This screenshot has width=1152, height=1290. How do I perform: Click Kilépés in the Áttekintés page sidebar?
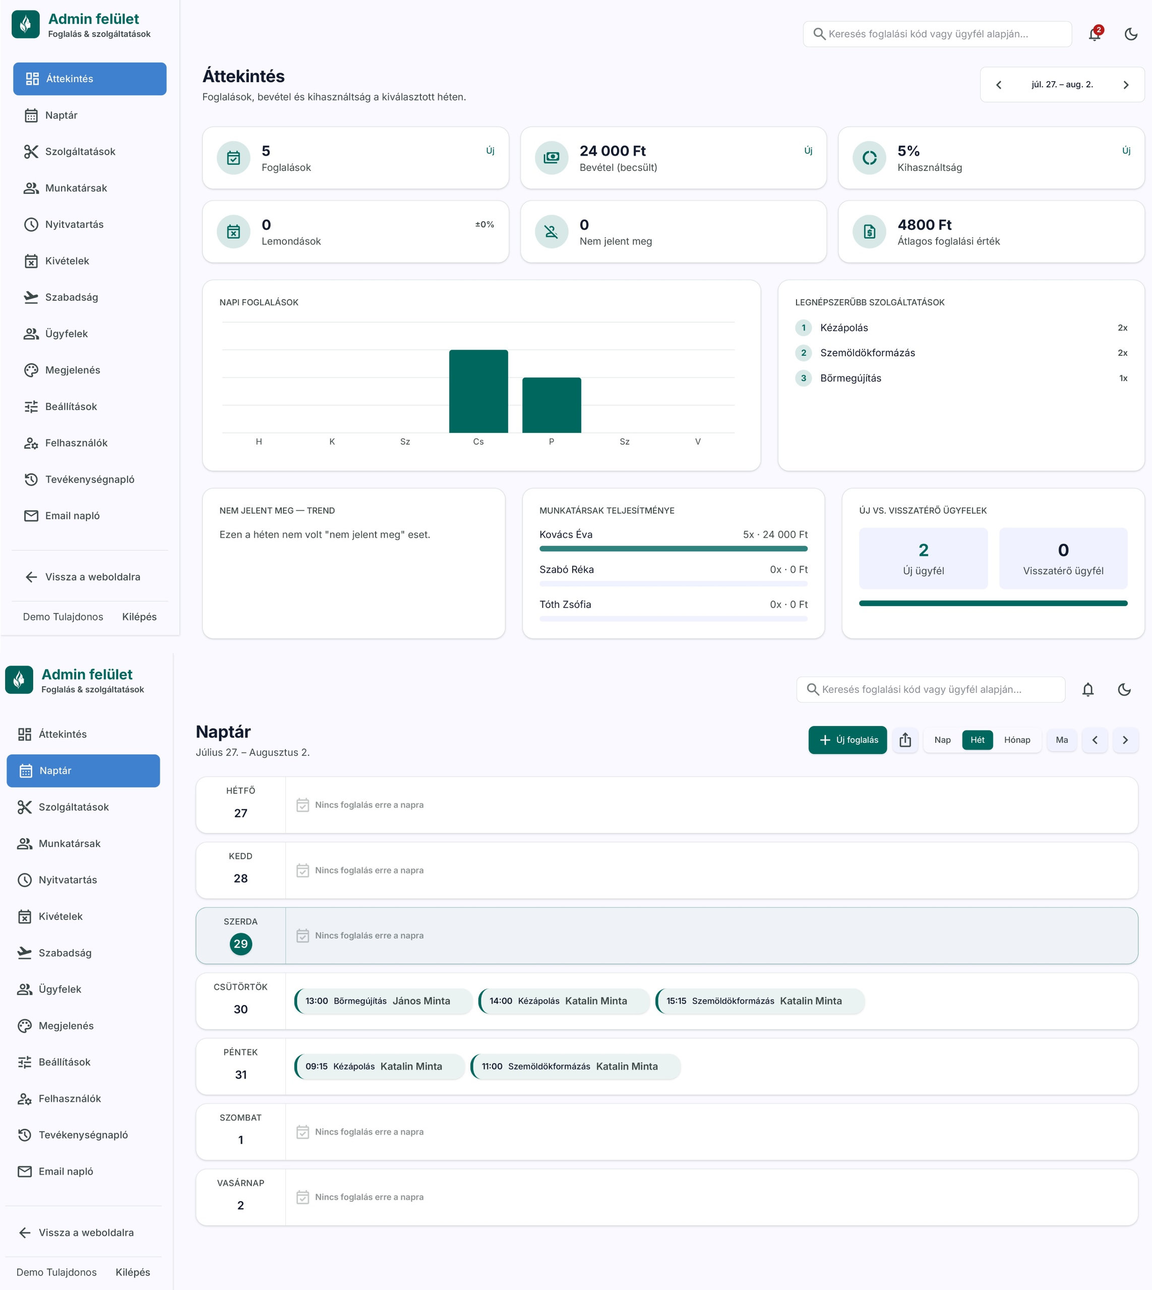(139, 617)
